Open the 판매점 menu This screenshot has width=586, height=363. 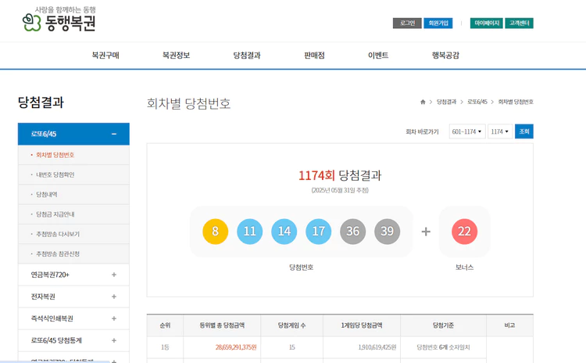pos(314,56)
